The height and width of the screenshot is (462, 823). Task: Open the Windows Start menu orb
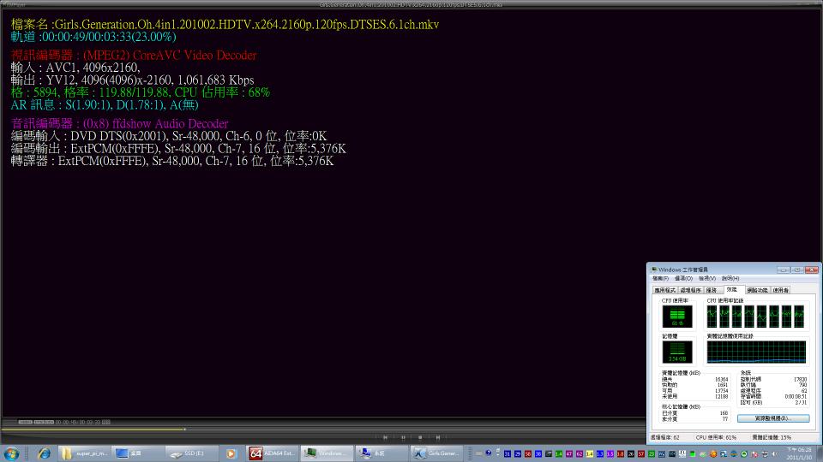(x=11, y=453)
